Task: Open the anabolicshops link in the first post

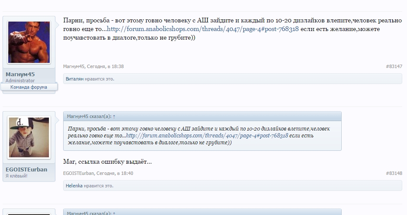Action: [x=202, y=29]
